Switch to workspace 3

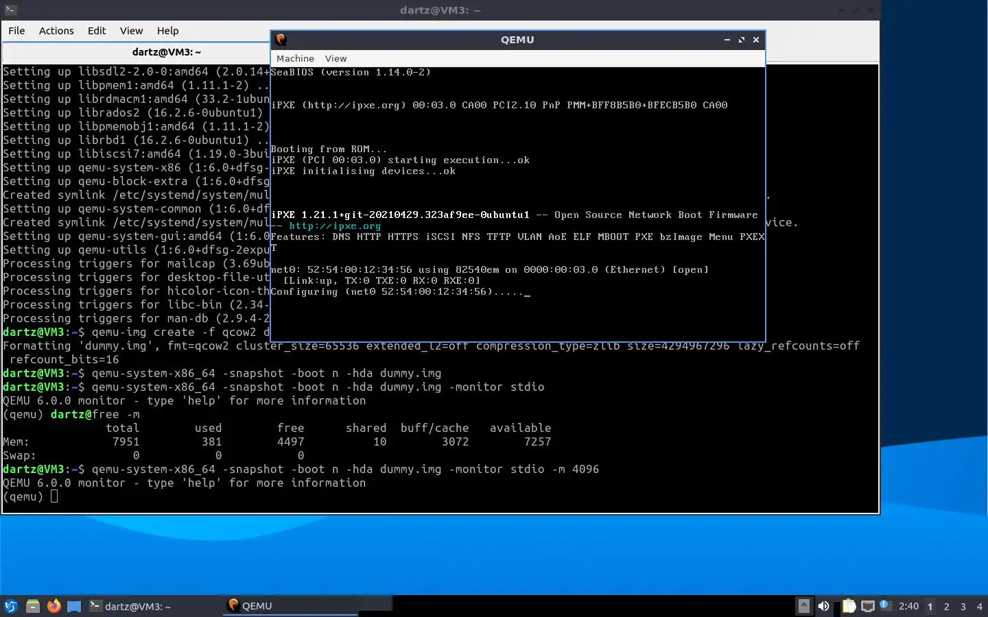click(963, 606)
